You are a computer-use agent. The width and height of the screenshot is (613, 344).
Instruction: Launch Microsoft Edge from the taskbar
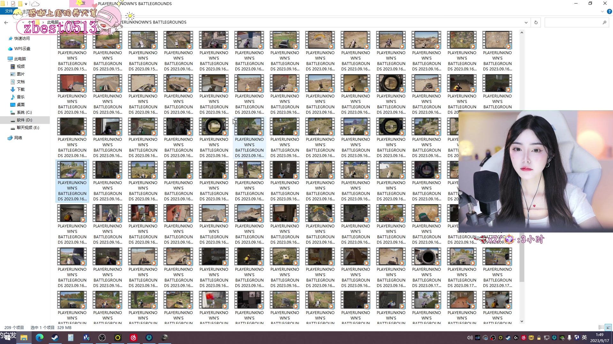40,338
